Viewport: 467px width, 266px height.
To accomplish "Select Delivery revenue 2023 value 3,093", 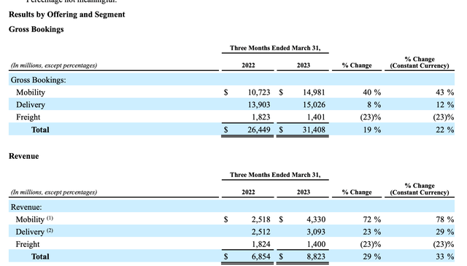I will [x=316, y=232].
